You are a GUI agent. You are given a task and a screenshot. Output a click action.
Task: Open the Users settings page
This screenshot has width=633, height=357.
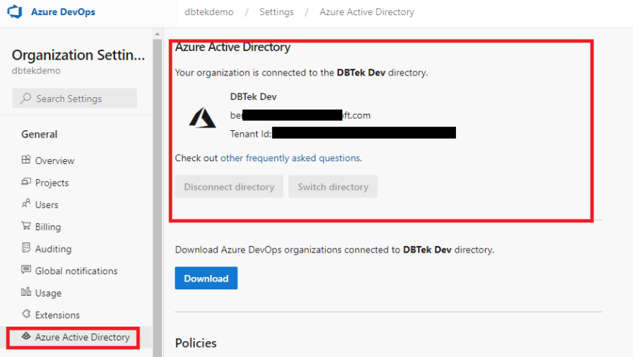[x=47, y=204]
